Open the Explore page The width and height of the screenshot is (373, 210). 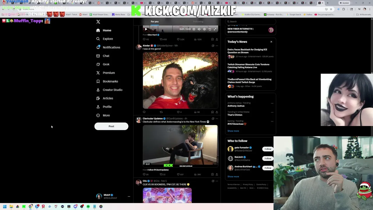pyautogui.click(x=105, y=39)
